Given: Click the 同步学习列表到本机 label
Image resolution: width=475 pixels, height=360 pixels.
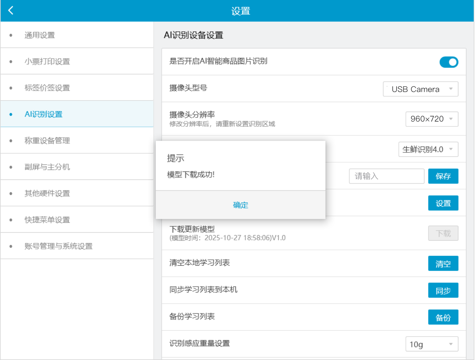Looking at the screenshot, I should click(x=203, y=290).
